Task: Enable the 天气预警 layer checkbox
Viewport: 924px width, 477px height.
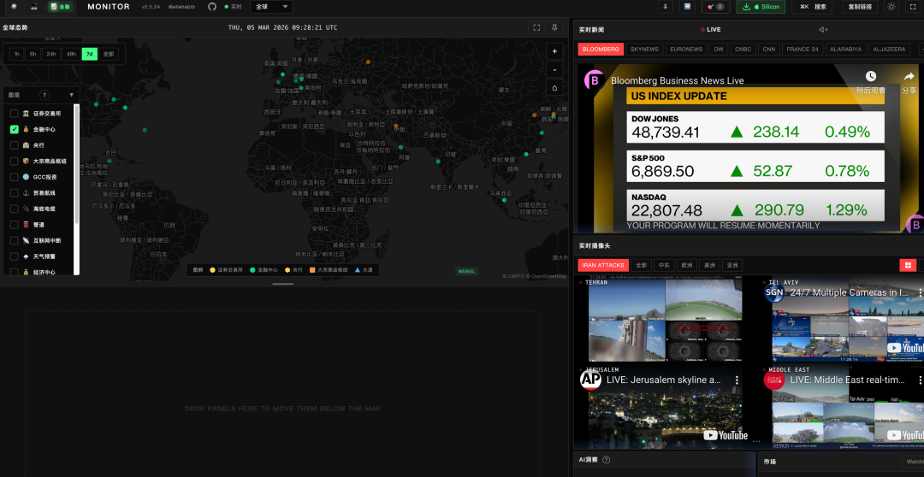Action: tap(15, 256)
